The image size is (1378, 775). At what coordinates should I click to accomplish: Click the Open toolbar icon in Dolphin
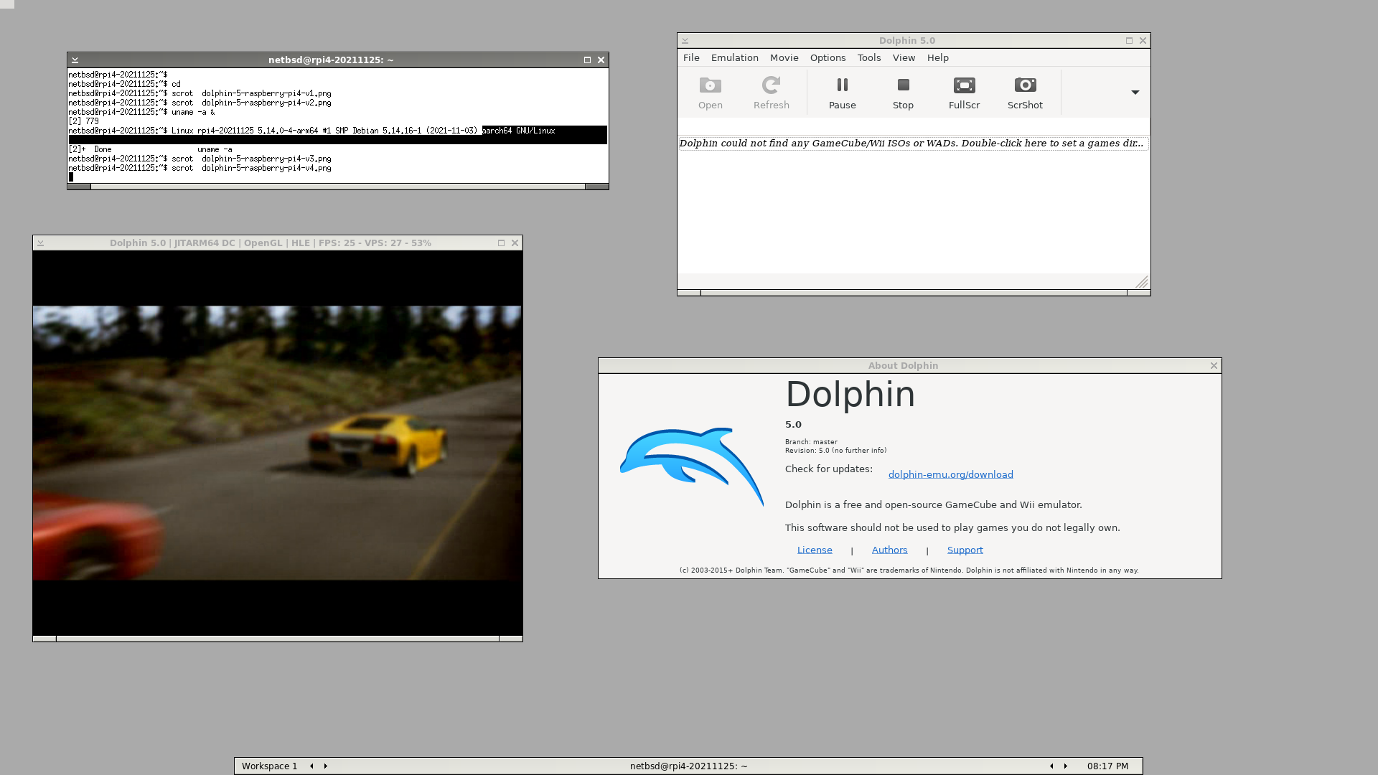tap(710, 93)
